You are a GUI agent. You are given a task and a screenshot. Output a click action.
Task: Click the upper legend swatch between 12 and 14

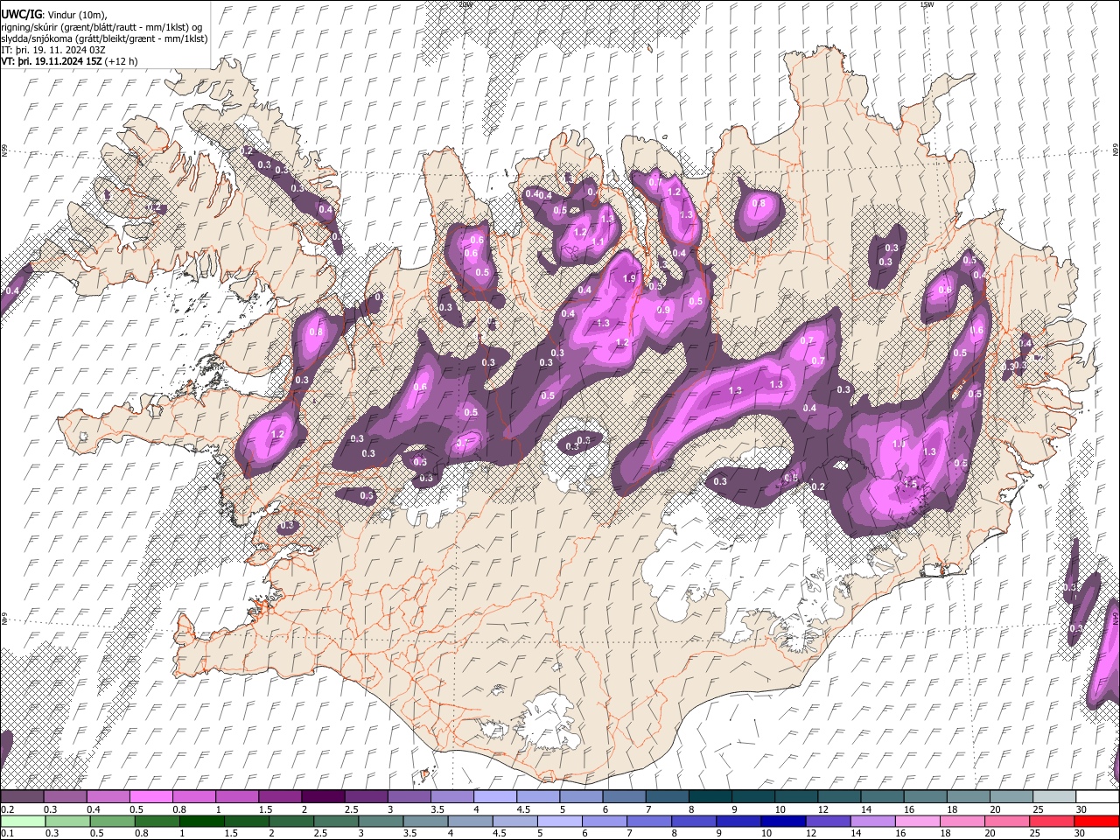click(840, 796)
